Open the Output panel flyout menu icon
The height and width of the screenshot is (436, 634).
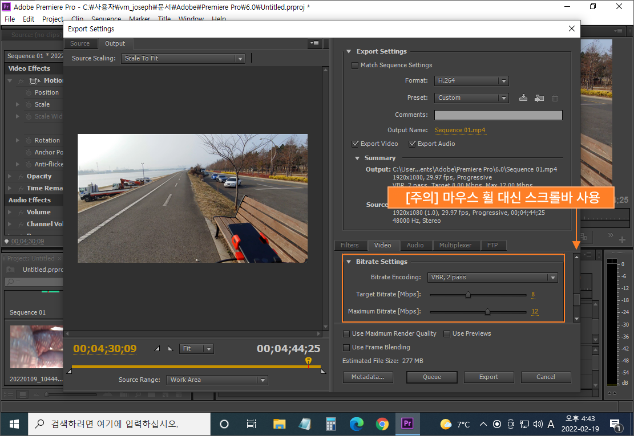point(314,43)
